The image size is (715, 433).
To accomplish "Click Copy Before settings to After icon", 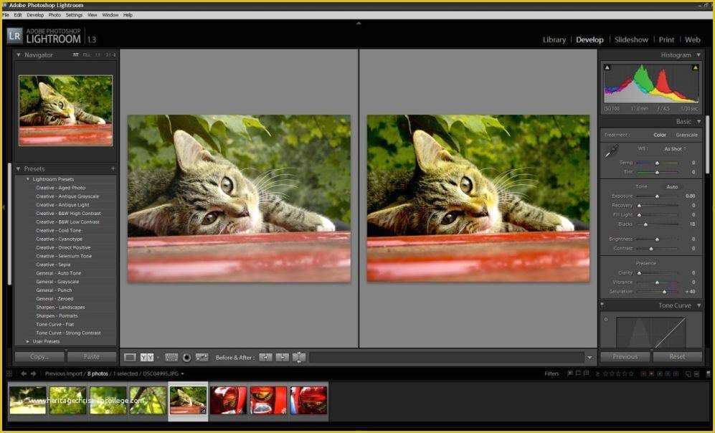I will (x=265, y=357).
